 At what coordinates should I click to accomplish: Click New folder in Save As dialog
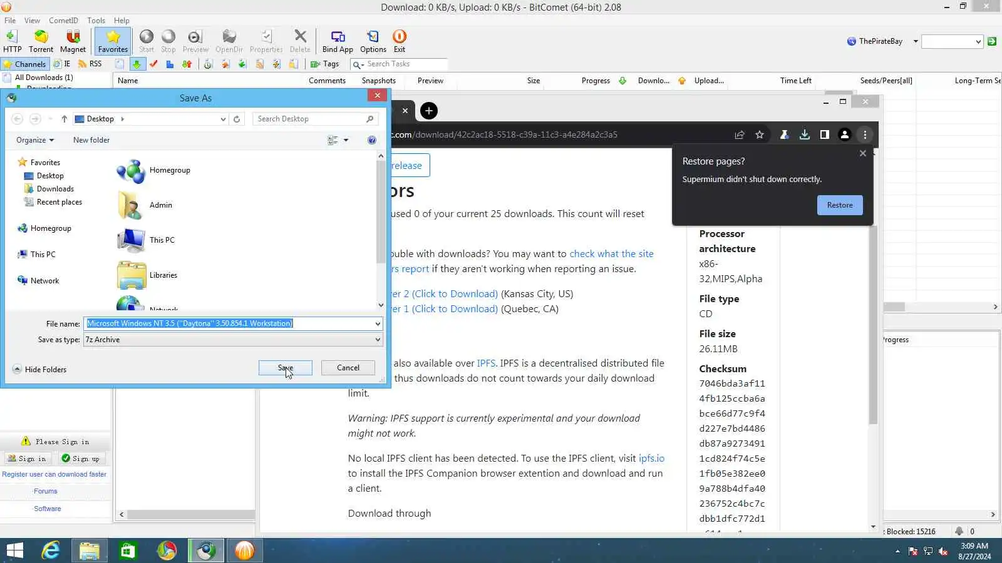[91, 140]
